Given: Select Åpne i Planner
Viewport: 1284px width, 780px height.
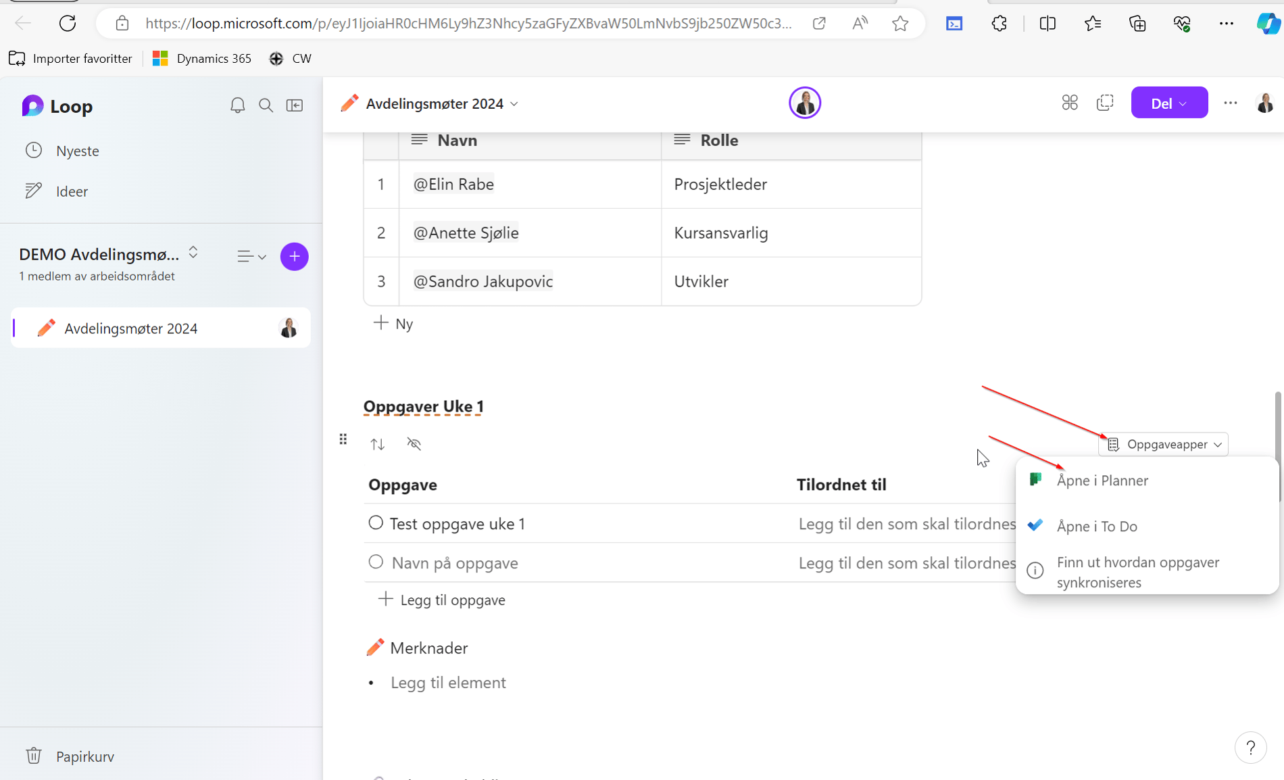Looking at the screenshot, I should pos(1102,480).
